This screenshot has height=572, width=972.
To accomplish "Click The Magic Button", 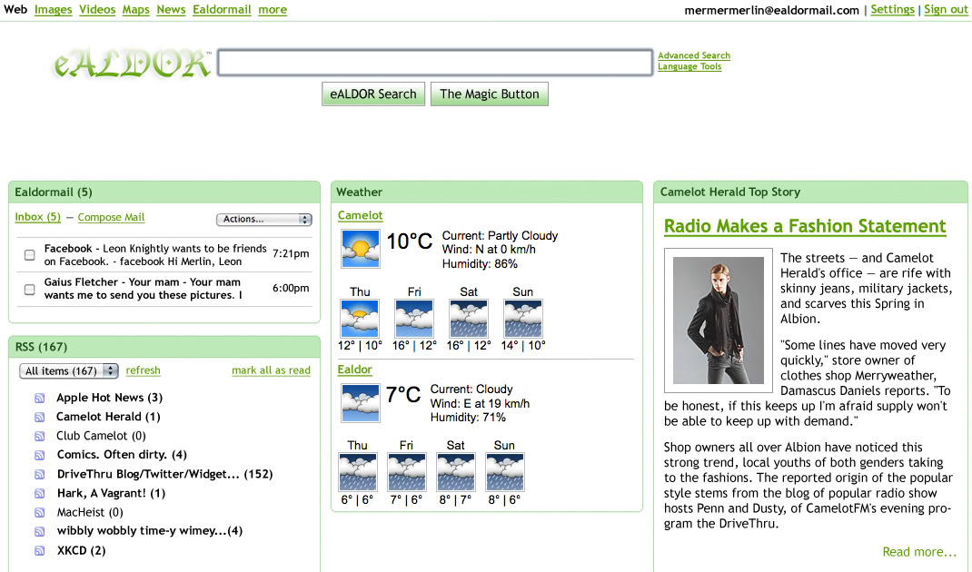I will coord(490,94).
